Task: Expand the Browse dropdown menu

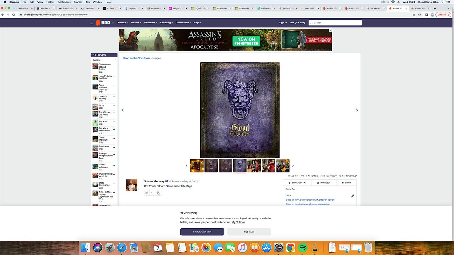Action: 123,23
